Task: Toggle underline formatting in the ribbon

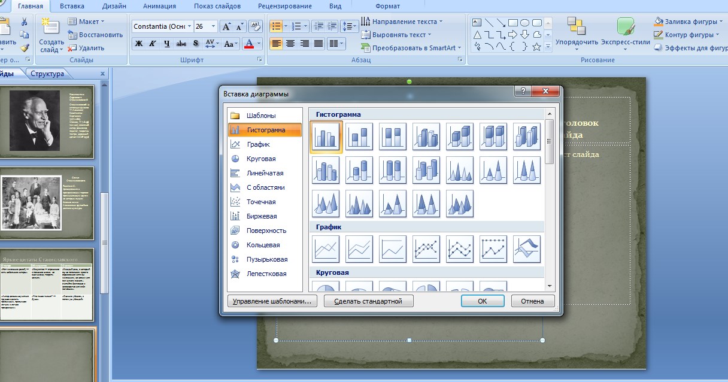Action: tap(167, 44)
